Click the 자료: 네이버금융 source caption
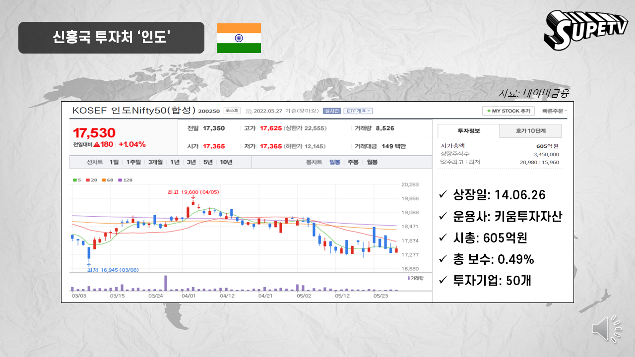The image size is (635, 357). pos(533,93)
